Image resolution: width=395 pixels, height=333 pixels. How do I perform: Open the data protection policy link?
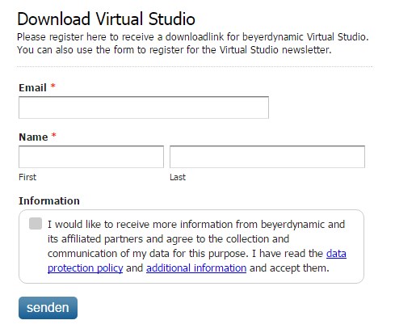tap(85, 268)
